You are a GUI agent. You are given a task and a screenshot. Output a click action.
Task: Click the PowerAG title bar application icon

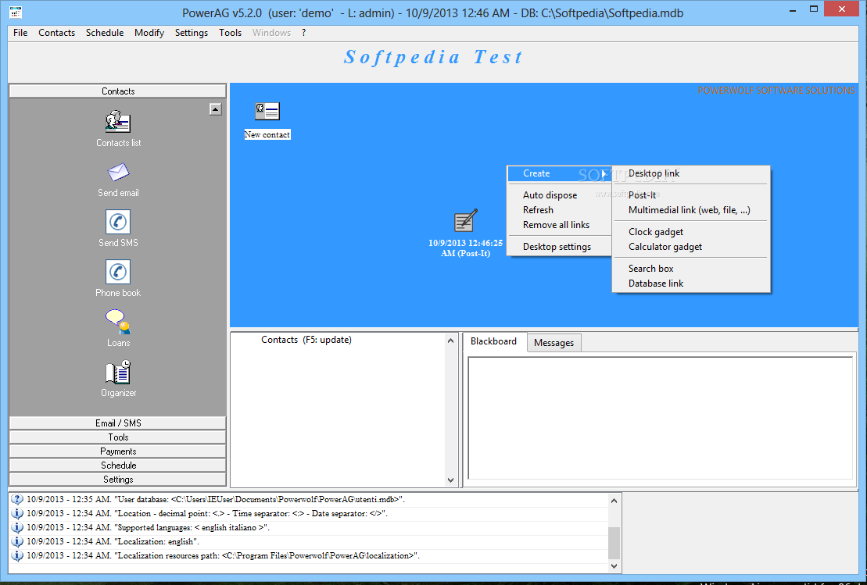[x=16, y=12]
